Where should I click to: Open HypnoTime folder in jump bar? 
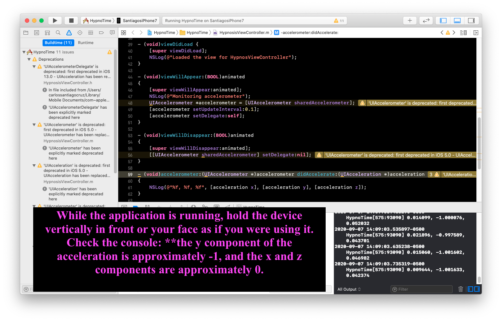point(194,32)
